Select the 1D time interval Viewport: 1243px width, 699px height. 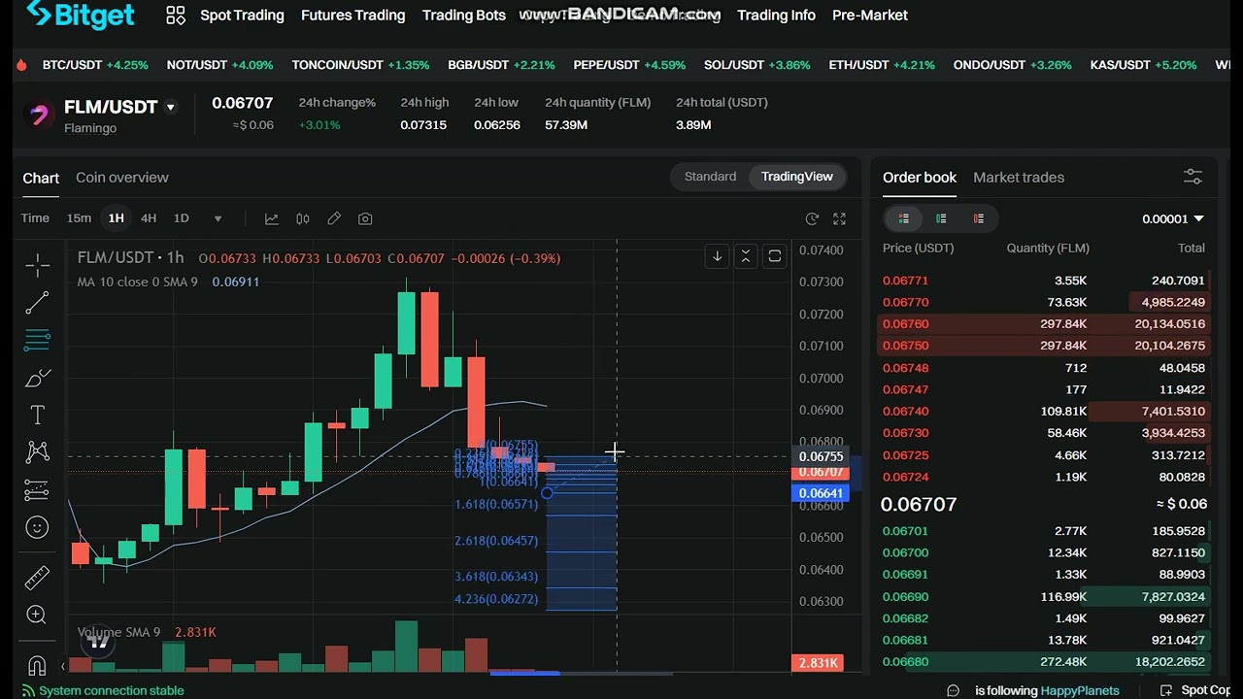pos(181,218)
